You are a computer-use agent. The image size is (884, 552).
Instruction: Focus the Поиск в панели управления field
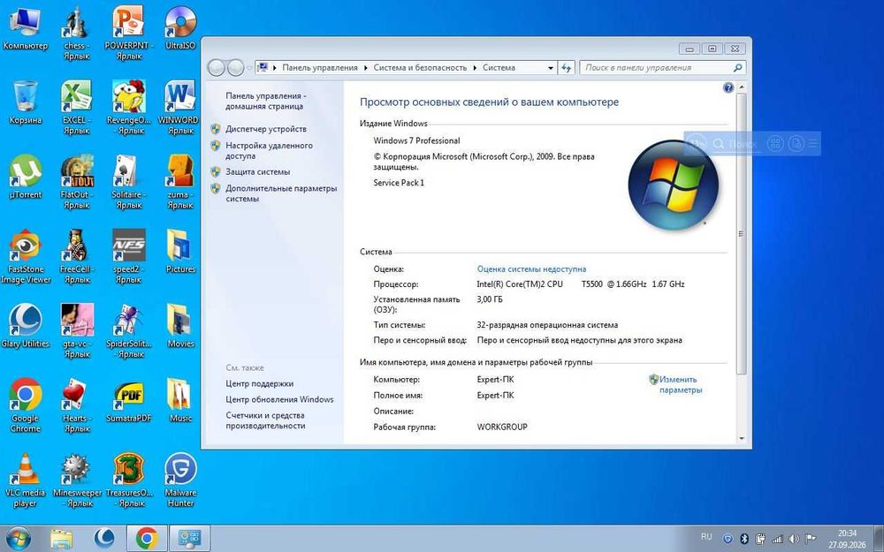662,68
